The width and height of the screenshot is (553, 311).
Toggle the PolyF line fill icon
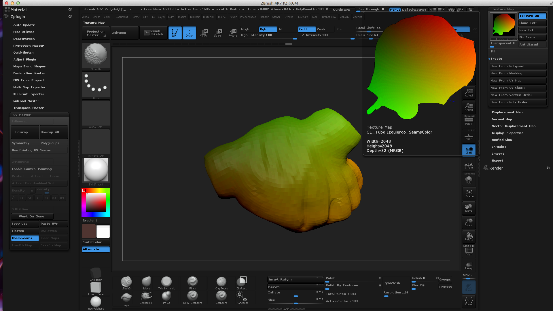pyautogui.click(x=469, y=251)
